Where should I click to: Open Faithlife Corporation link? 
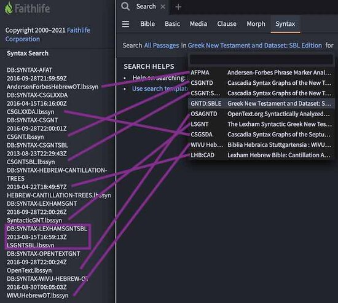click(x=48, y=34)
